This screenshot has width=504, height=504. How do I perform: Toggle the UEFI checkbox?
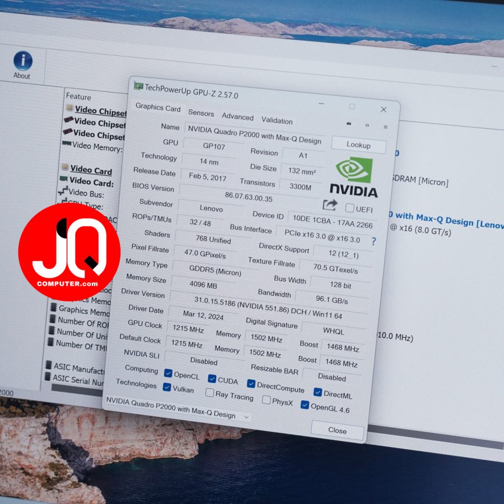coord(349,208)
